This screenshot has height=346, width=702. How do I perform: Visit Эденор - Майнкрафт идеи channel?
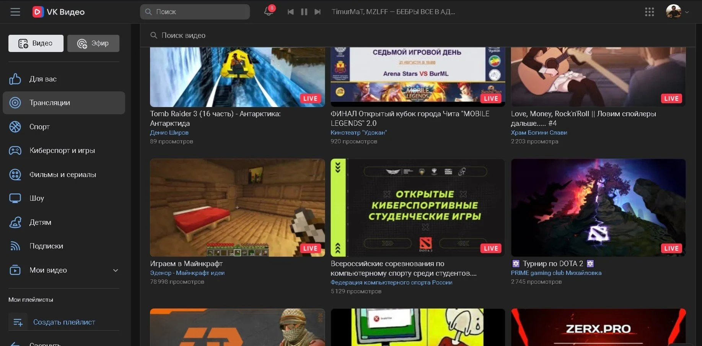[187, 273]
